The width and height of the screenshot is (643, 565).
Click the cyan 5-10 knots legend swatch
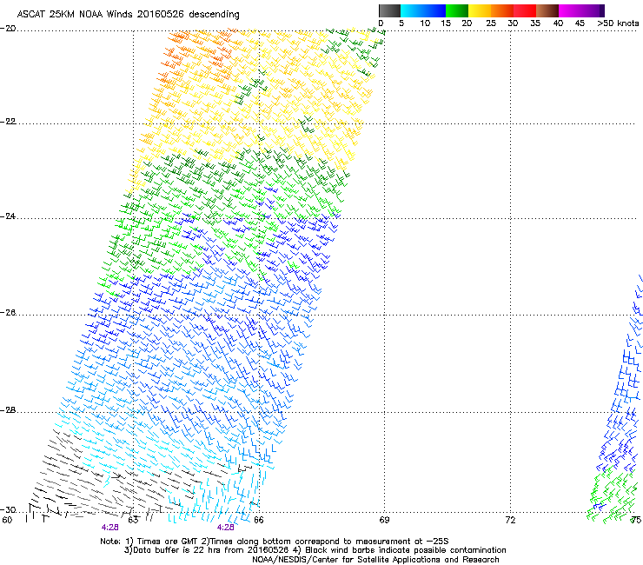coord(412,10)
